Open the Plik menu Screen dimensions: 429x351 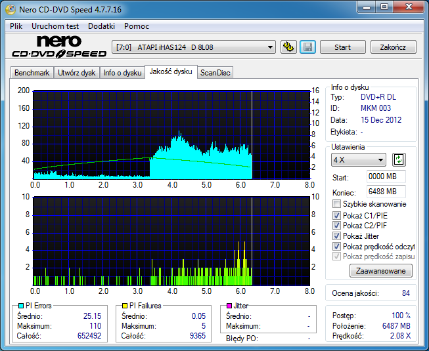click(16, 26)
